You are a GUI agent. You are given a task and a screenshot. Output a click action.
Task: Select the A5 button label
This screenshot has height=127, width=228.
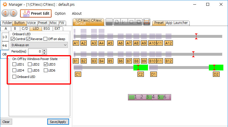(110, 43)
